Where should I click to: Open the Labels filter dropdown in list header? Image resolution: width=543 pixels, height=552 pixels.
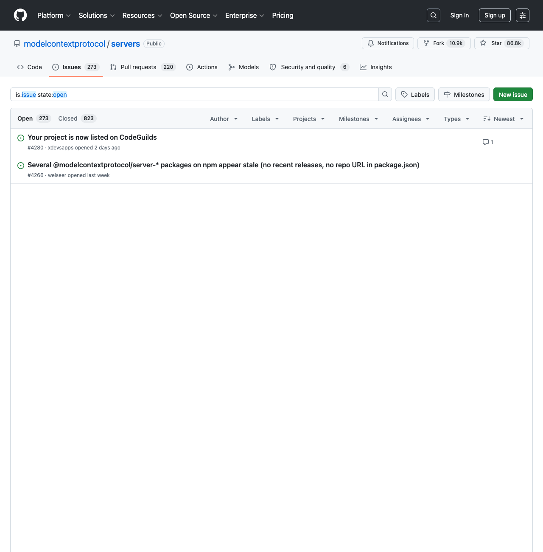[x=265, y=119]
